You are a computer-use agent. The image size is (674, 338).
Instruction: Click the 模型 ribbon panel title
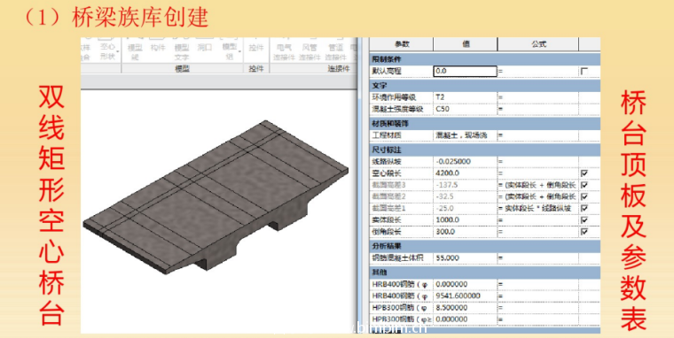point(182,69)
